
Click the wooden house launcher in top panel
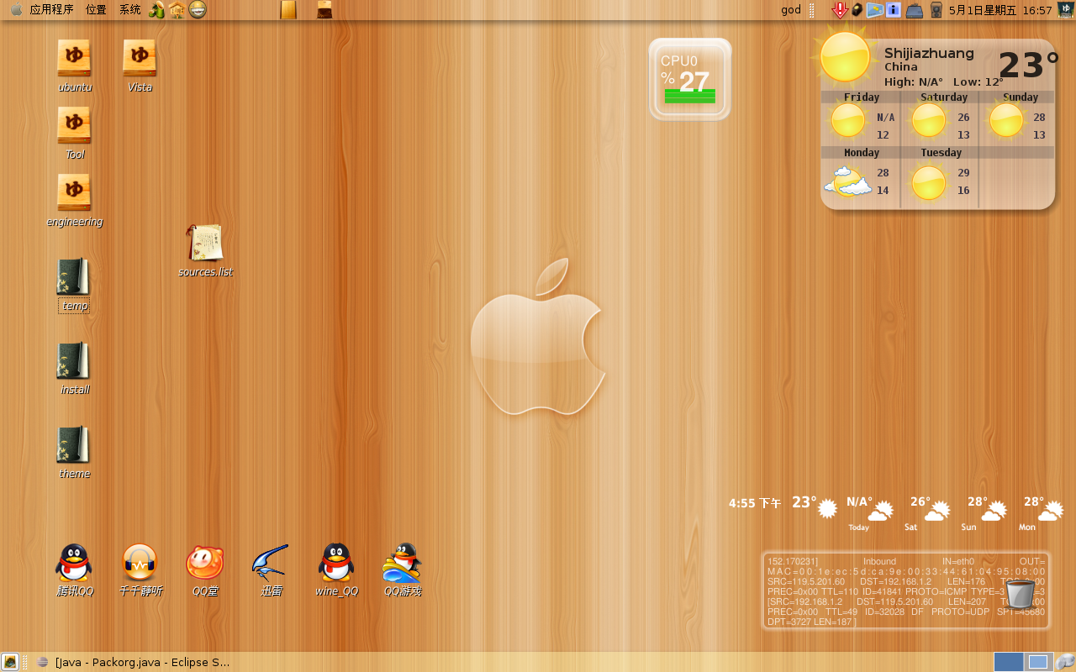point(177,10)
